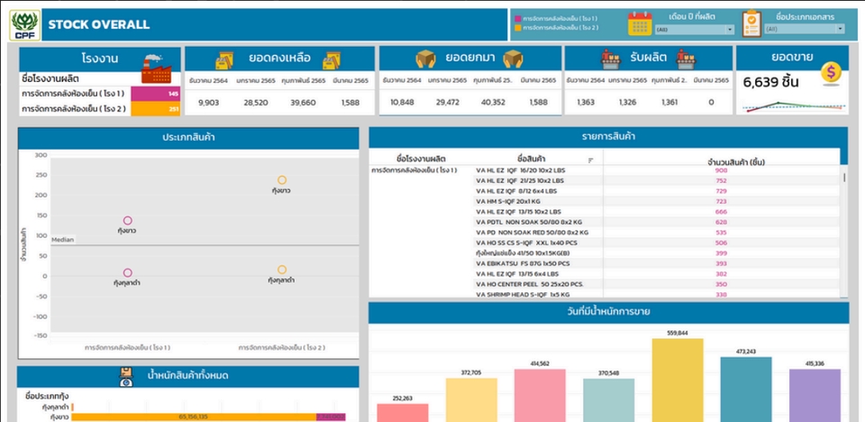Viewport: 865px width, 422px height.
Task: Click the รับผลิต value 1,361
Action: point(669,102)
